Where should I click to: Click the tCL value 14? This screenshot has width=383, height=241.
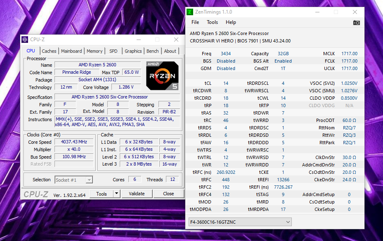click(226, 83)
